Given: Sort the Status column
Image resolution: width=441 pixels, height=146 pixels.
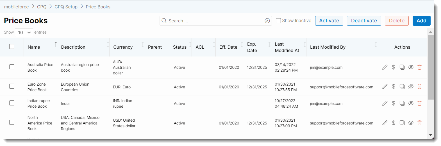Looking at the screenshot, I should pyautogui.click(x=190, y=44).
